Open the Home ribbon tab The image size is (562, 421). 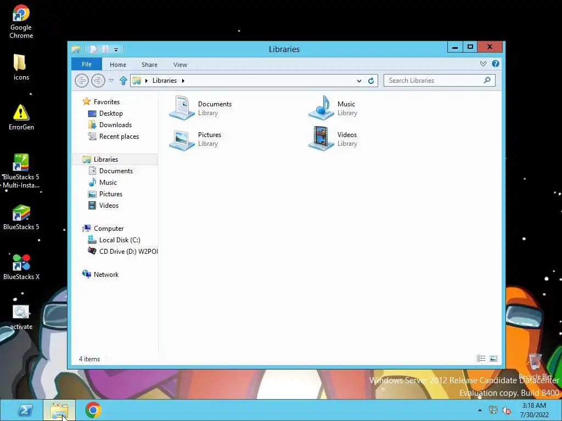pyautogui.click(x=118, y=65)
